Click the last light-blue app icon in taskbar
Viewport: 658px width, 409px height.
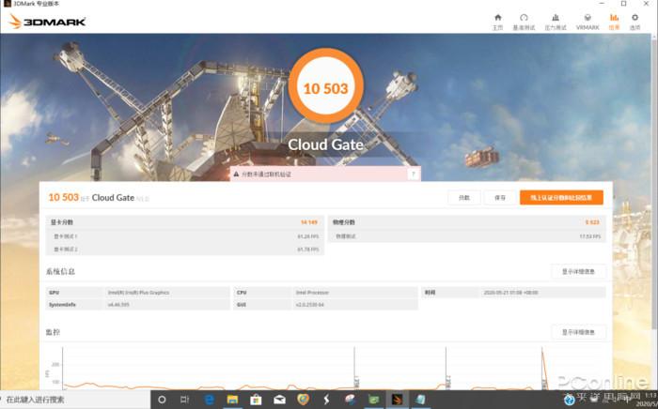pos(420,400)
